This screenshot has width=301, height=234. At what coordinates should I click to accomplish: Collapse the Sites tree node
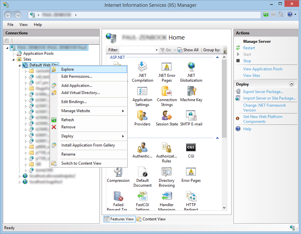13,60
